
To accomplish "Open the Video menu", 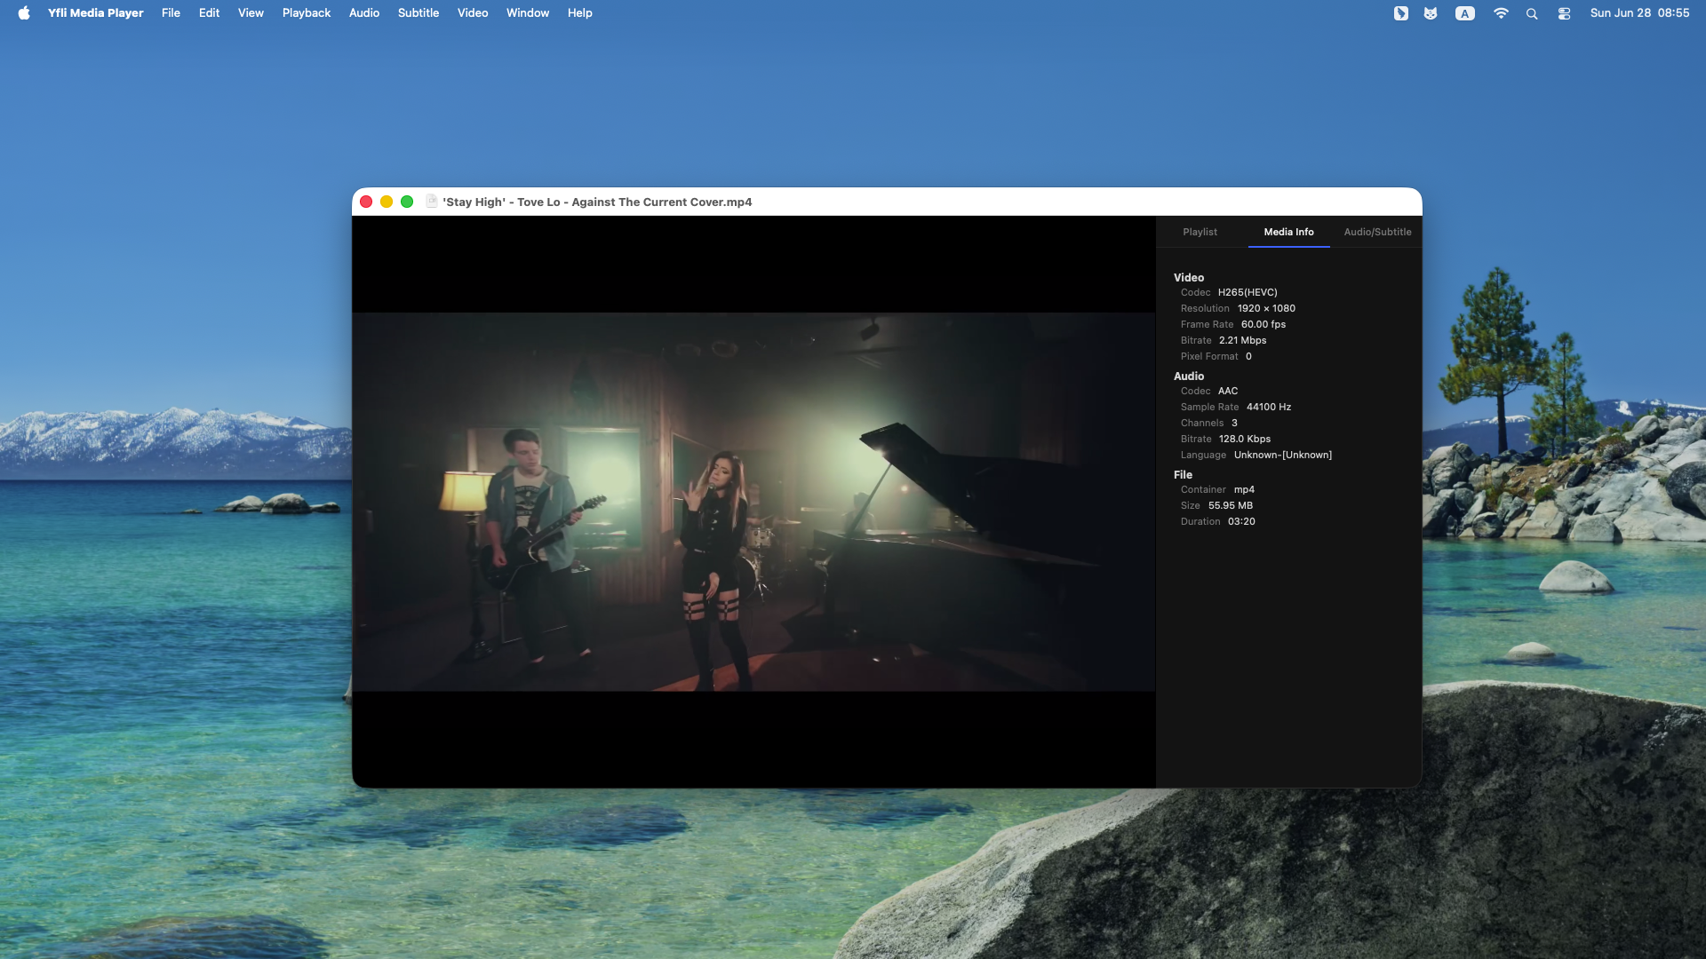I will coord(473,12).
